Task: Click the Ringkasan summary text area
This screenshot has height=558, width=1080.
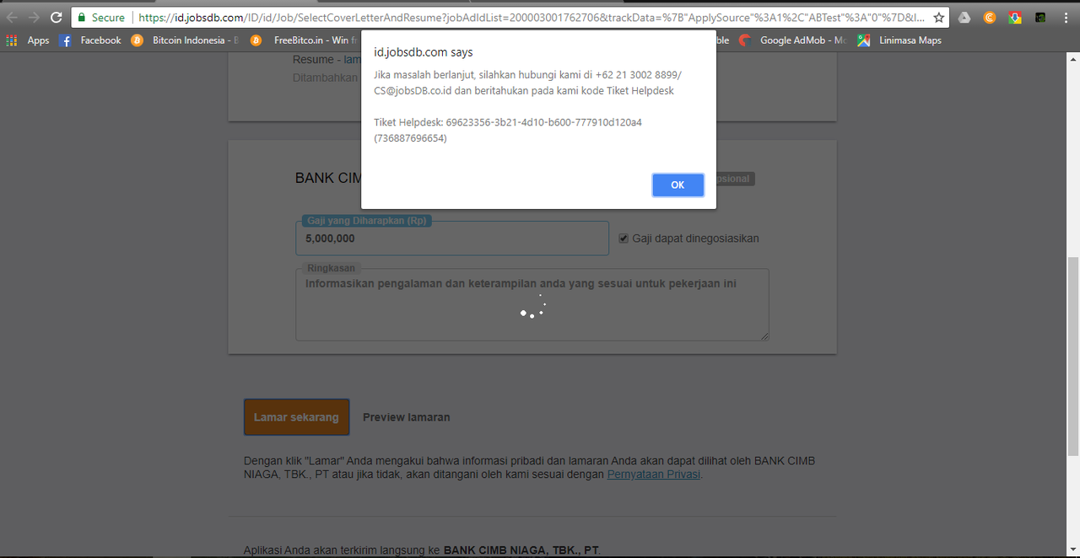Action: [532, 305]
